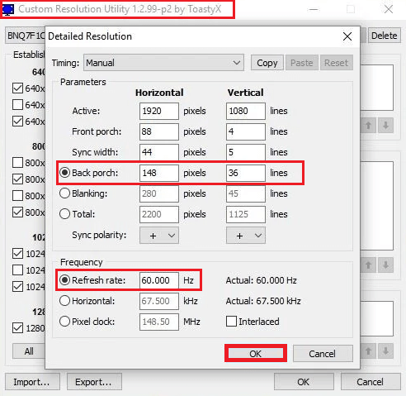Screen dimensions: 406x396
Task: Click the Import... button
Action: pyautogui.click(x=32, y=382)
